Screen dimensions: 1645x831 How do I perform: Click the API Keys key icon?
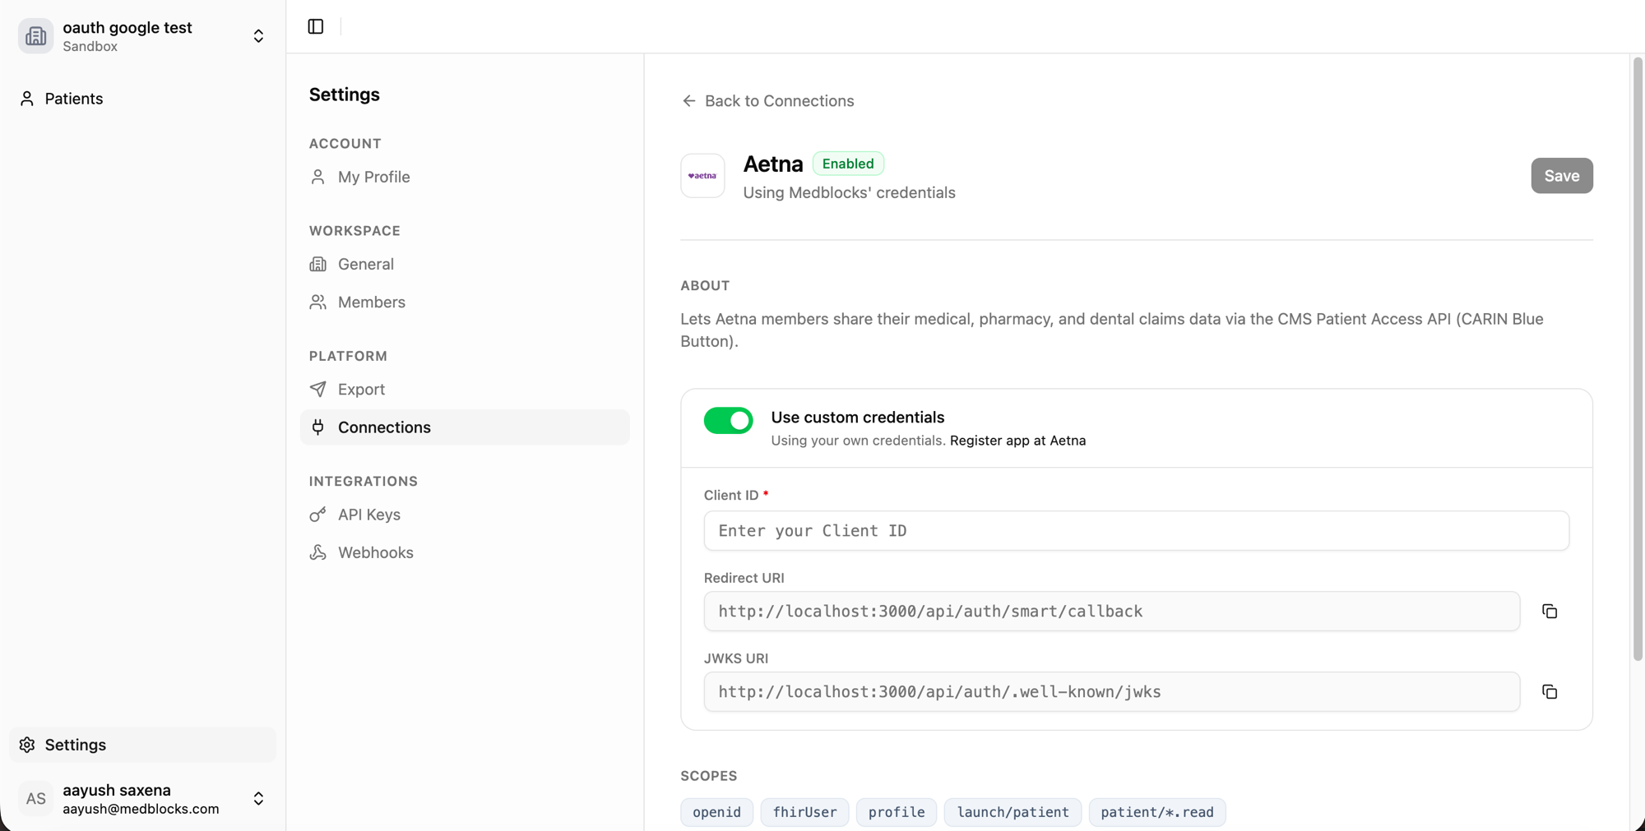click(317, 515)
